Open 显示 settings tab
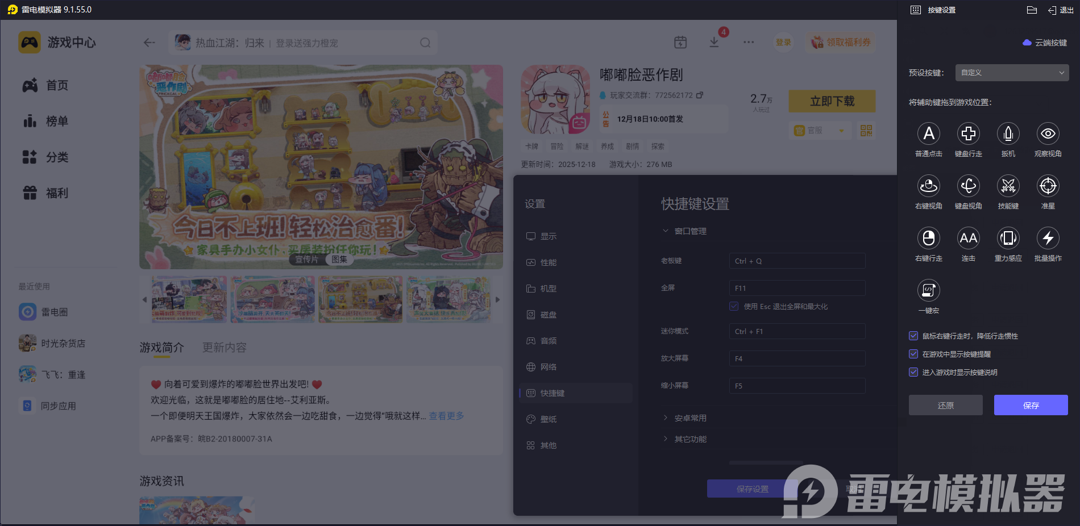The width and height of the screenshot is (1080, 526). pyautogui.click(x=575, y=236)
